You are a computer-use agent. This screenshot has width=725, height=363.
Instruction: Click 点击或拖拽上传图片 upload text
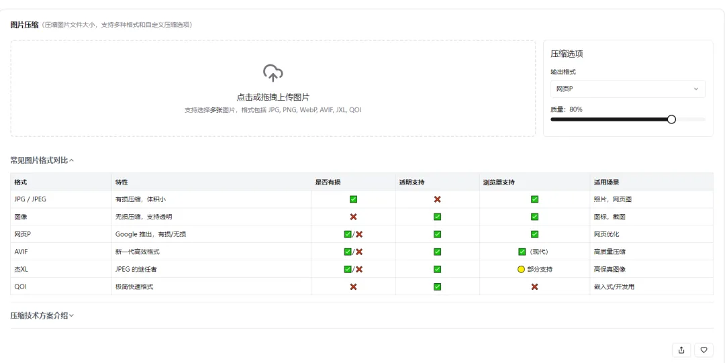point(273,97)
